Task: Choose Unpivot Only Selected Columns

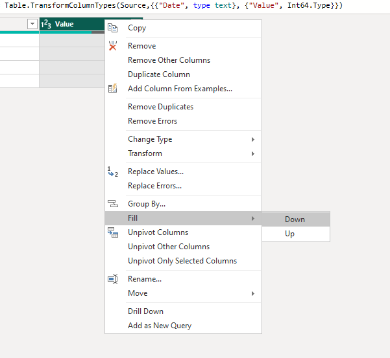Action: click(x=183, y=261)
